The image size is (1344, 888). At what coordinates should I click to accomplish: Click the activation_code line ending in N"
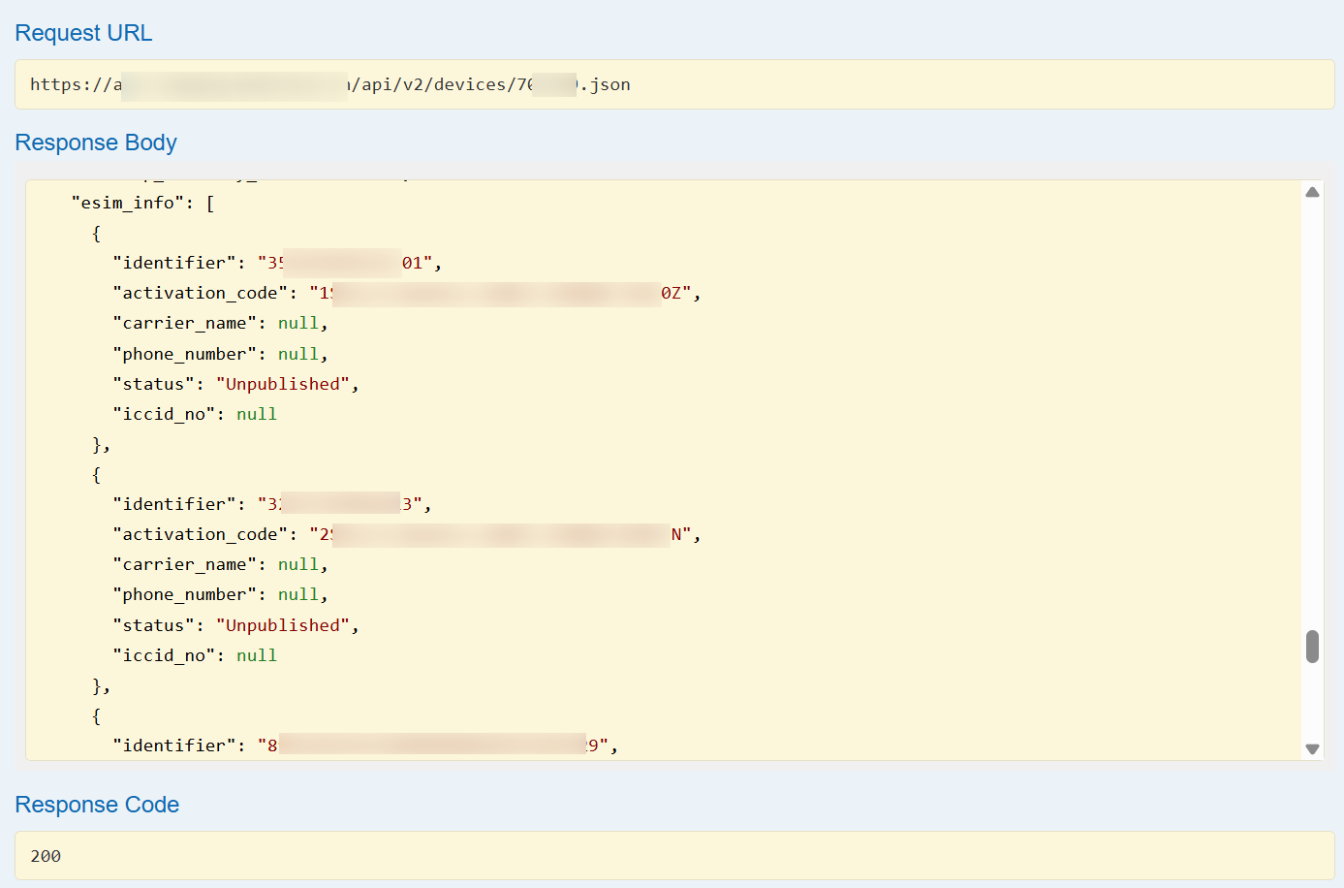point(407,534)
